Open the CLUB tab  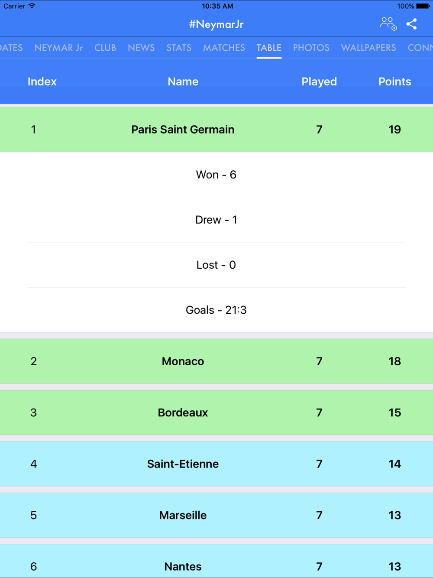point(105,48)
